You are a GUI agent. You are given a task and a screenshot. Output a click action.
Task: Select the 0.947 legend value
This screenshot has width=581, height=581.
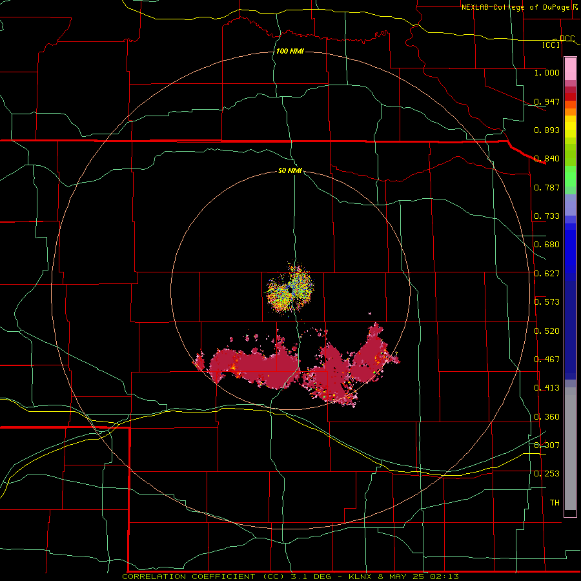[547, 101]
